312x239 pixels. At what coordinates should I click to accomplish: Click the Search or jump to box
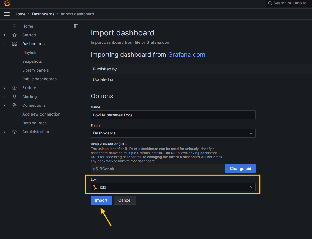pyautogui.click(x=289, y=3)
